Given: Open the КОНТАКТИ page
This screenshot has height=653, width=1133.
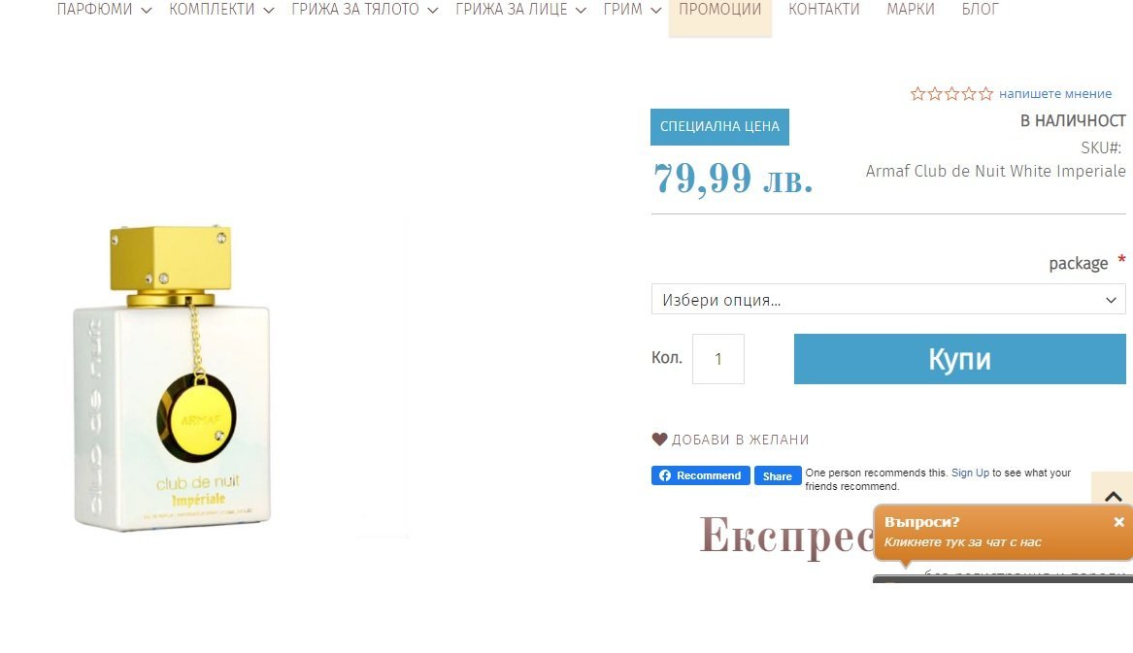Looking at the screenshot, I should pos(823,10).
